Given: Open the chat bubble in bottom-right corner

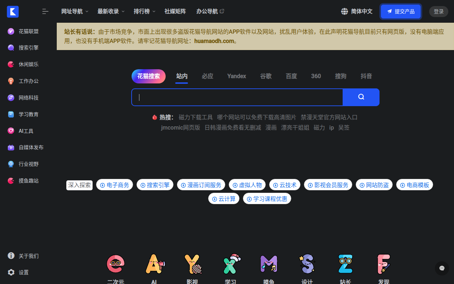Looking at the screenshot, I should click(x=442, y=268).
